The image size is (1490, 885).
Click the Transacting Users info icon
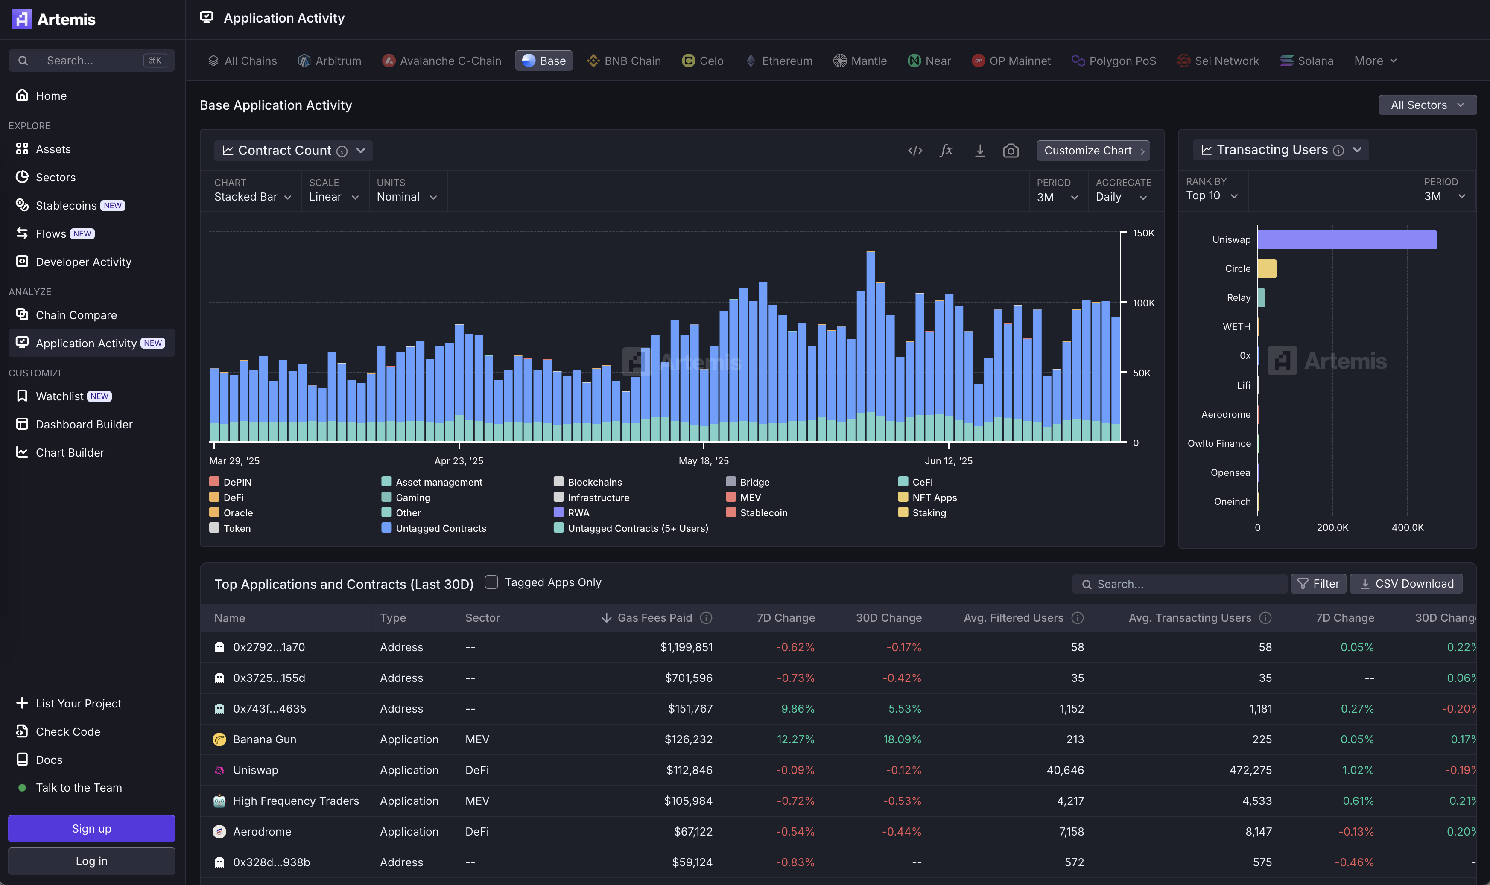(x=1338, y=150)
